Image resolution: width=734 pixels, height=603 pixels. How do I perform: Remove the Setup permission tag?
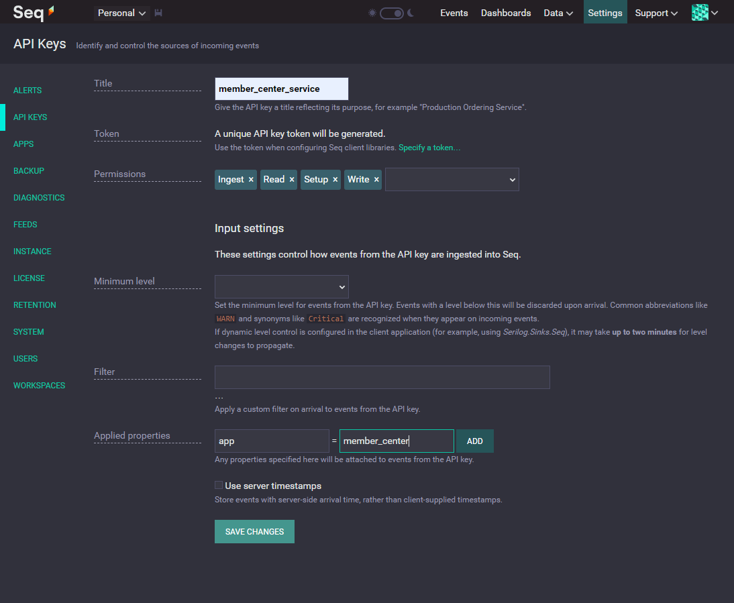[x=335, y=180]
